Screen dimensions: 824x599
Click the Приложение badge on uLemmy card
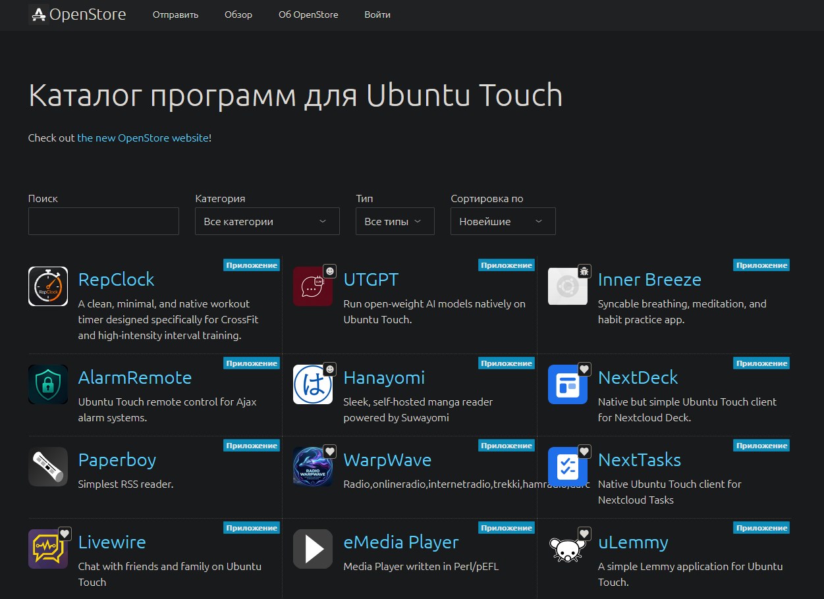coord(761,528)
